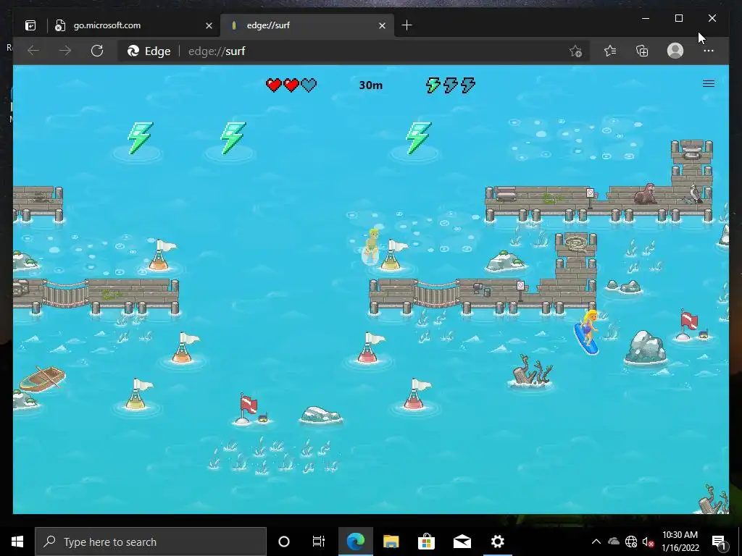
Task: Switch to the go.microsoft.com tab
Action: coord(133,25)
